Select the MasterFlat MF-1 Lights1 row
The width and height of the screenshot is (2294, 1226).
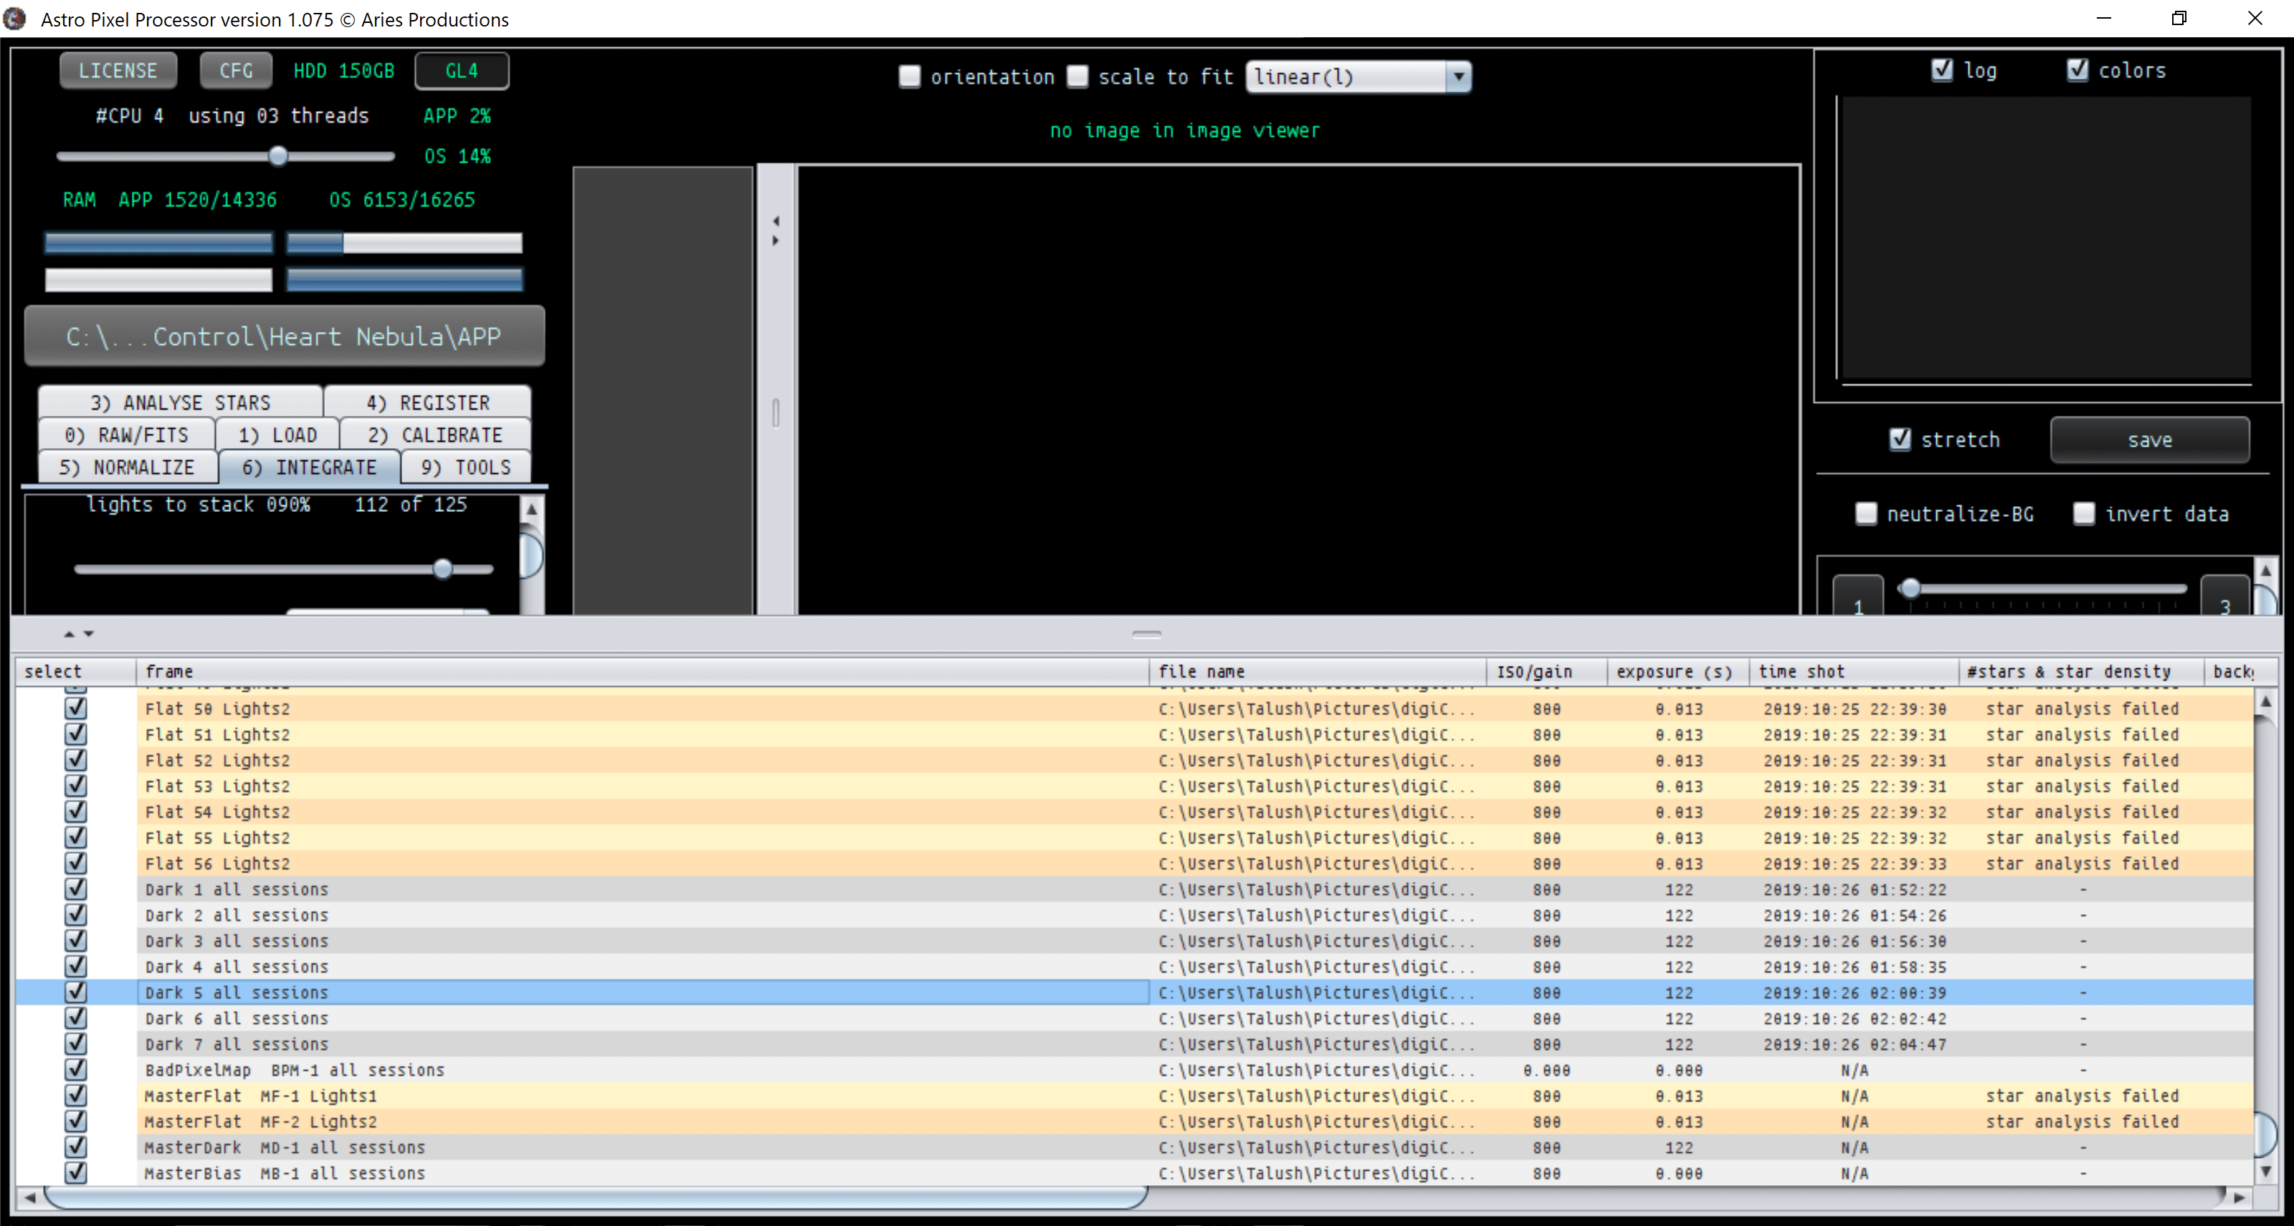pos(1136,1095)
